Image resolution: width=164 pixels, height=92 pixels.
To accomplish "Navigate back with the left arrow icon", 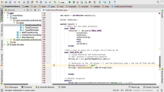I will [x=46, y=2].
